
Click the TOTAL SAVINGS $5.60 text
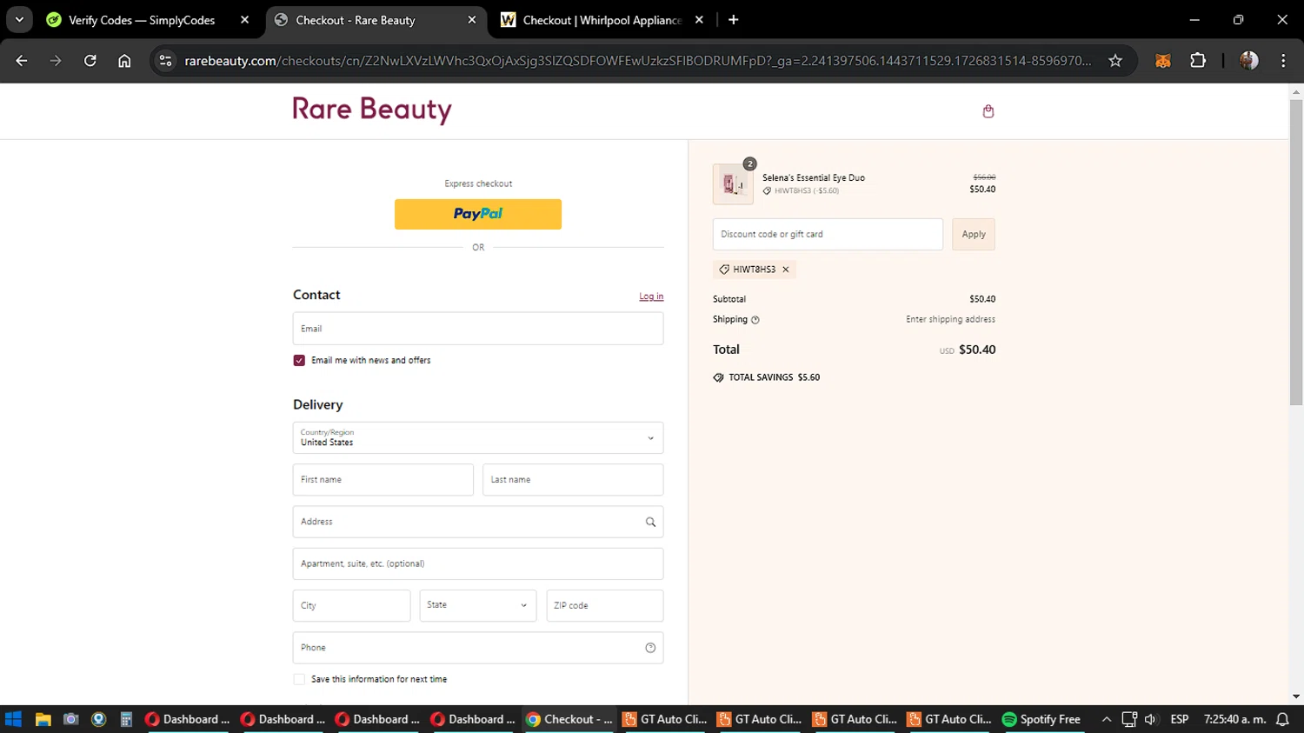pos(774,377)
